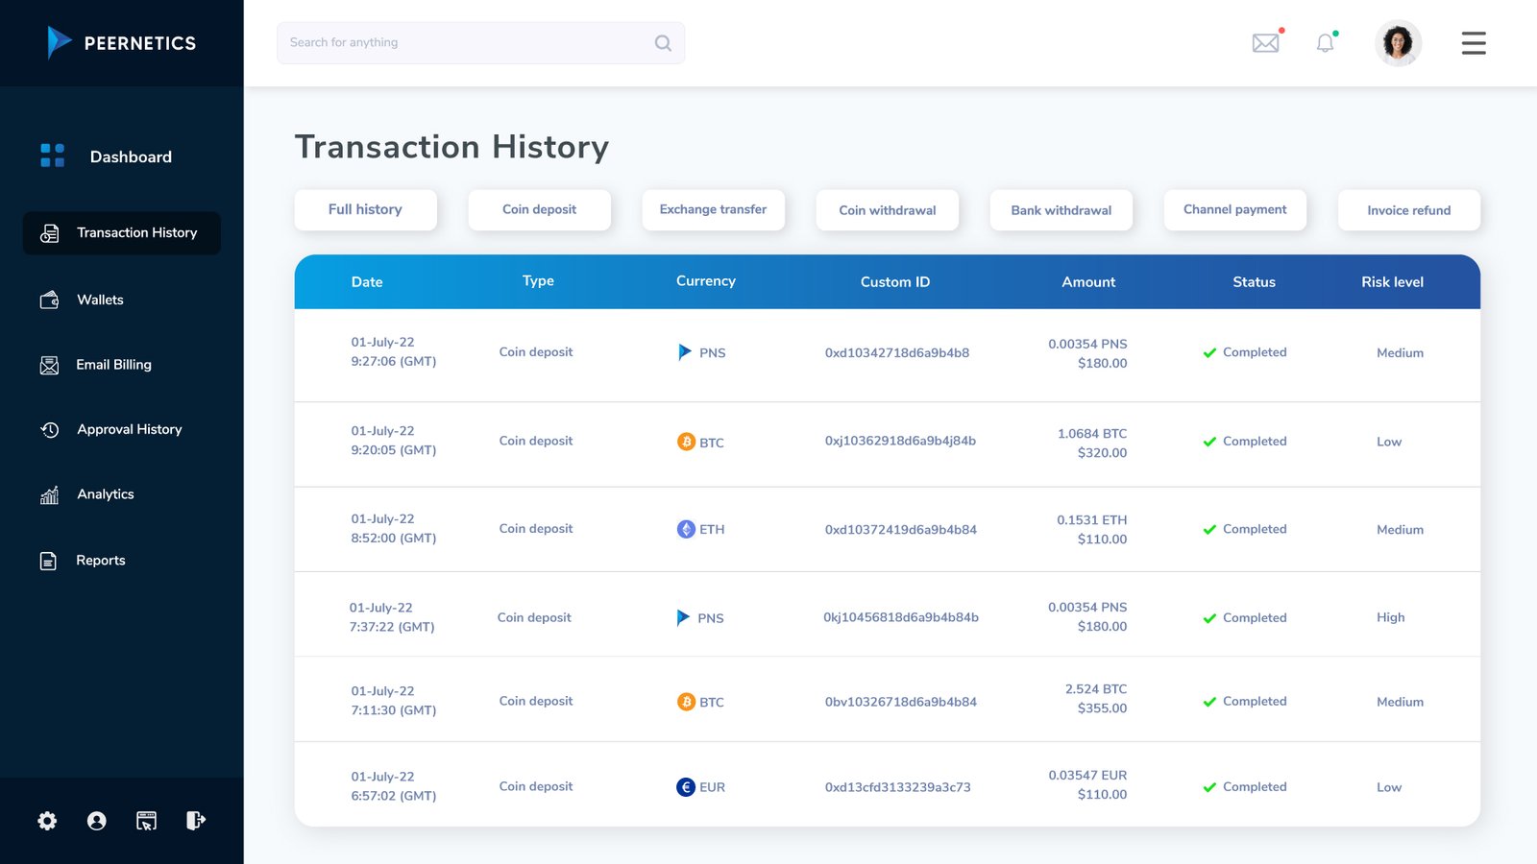This screenshot has height=864, width=1537.
Task: Open the user account icon at sidebar bottom
Action: [x=97, y=821]
